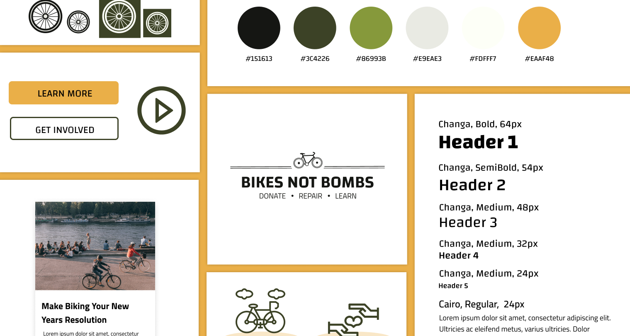Screen dimensions: 630x336
Task: Open the riverside cyclists photo thumbnail
Action: (95, 246)
